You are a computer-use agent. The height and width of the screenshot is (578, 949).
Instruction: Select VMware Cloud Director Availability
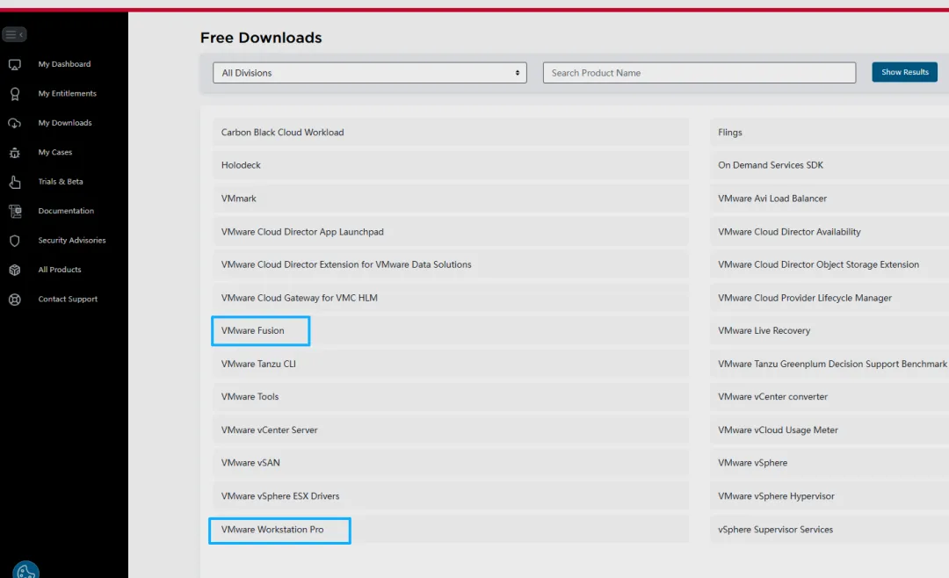coord(829,232)
